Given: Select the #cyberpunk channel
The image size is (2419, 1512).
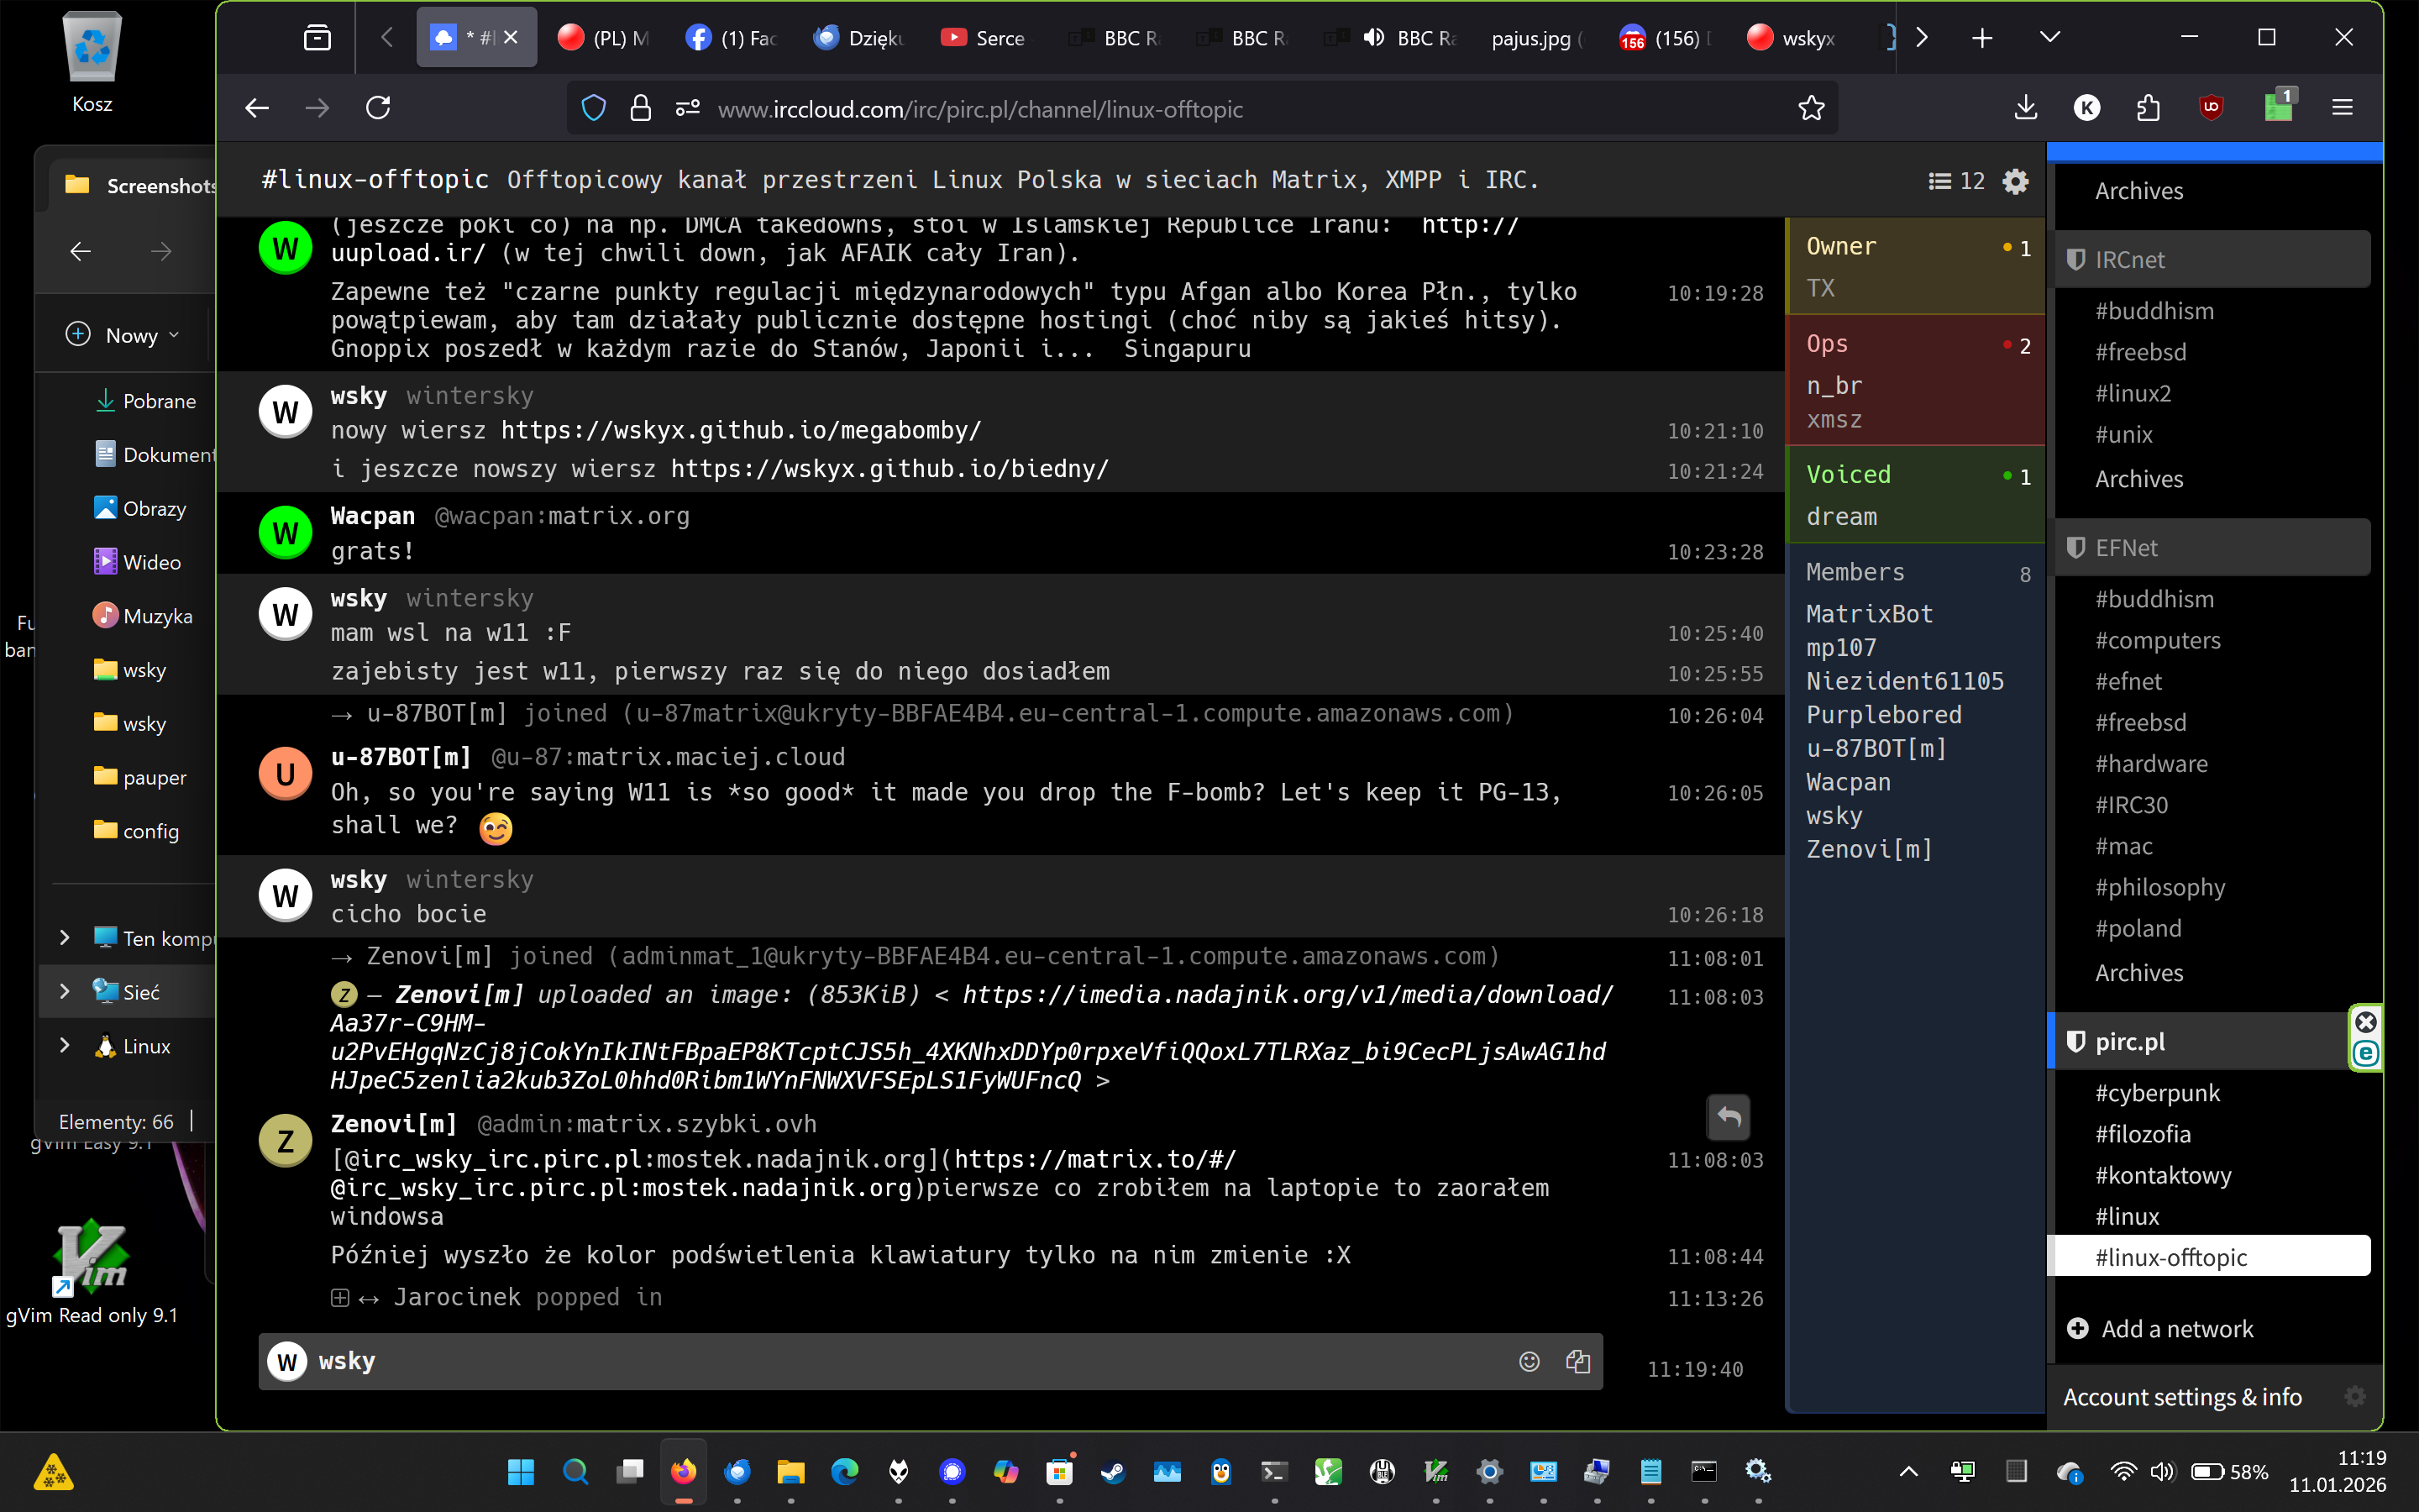Looking at the screenshot, I should [2156, 1093].
